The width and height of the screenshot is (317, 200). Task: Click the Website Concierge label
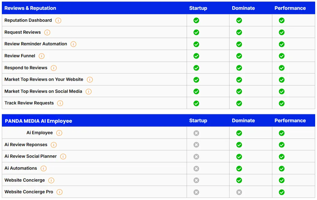(25, 180)
